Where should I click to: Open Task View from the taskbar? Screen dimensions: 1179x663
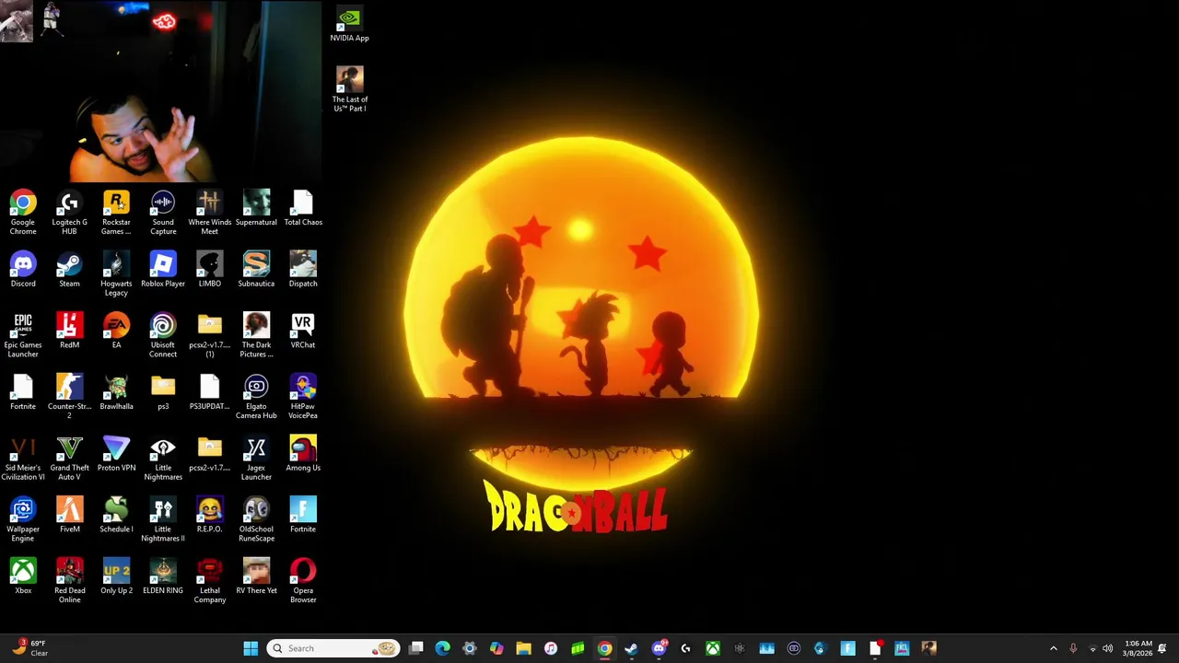pos(416,648)
